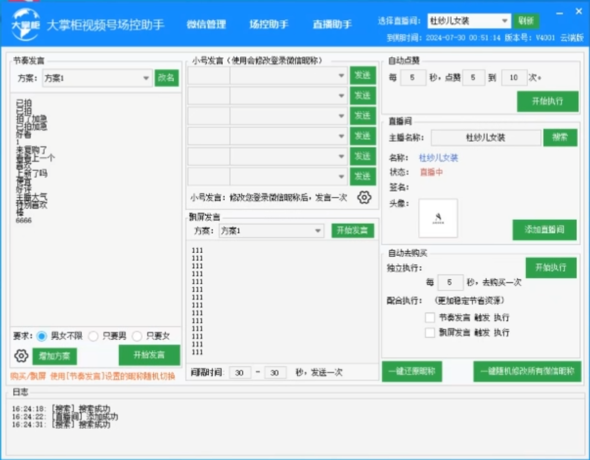Switch to the 直播助手 tab
Screen dimensions: 590x460
coord(332,24)
